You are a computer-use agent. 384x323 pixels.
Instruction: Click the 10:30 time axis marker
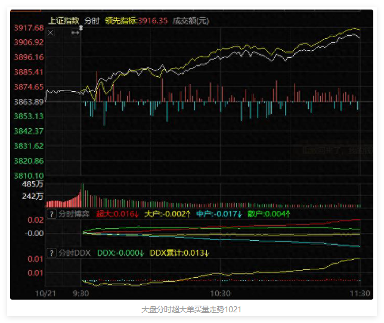(x=221, y=294)
